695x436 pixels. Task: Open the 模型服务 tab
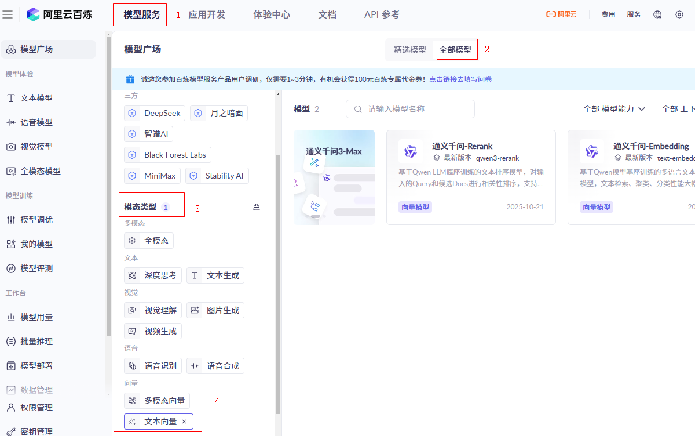pyautogui.click(x=142, y=14)
